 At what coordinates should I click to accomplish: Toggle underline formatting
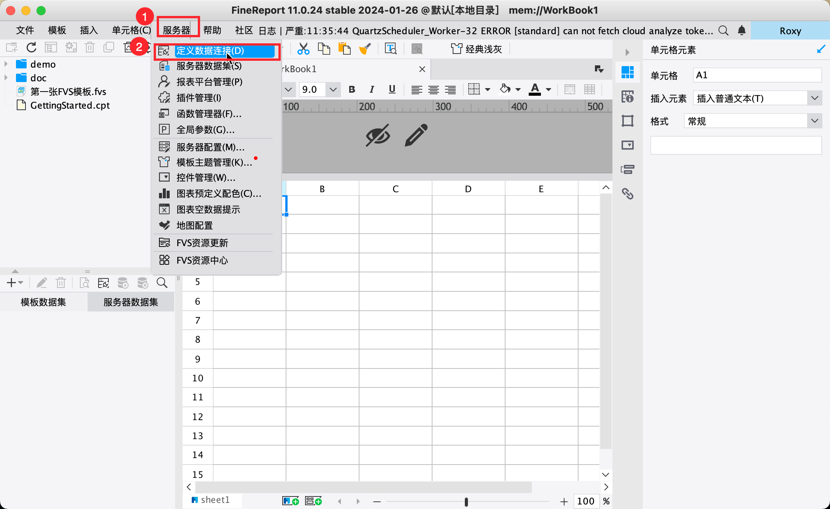coord(392,89)
